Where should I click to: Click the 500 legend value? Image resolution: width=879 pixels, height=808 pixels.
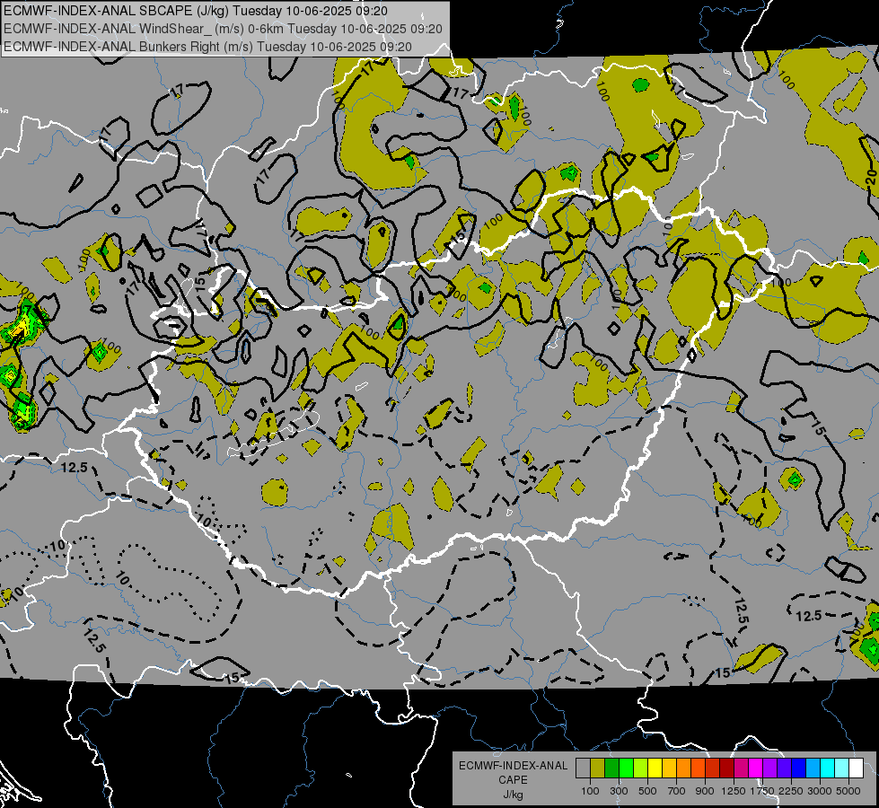647,791
